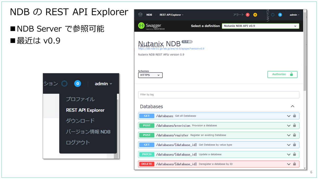Expand the DELETE Deregister a database chevron
This screenshot has width=318, height=179.
pyautogui.click(x=289, y=164)
